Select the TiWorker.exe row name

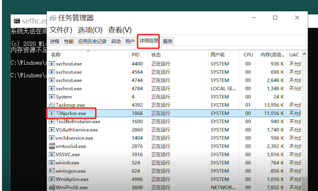click(71, 114)
